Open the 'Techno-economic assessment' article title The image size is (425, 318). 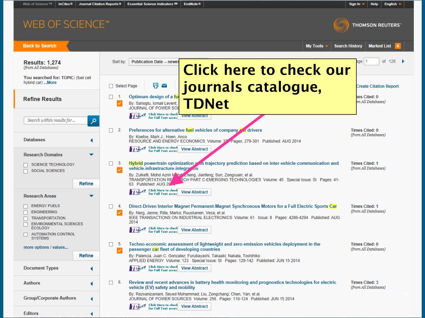225,247
